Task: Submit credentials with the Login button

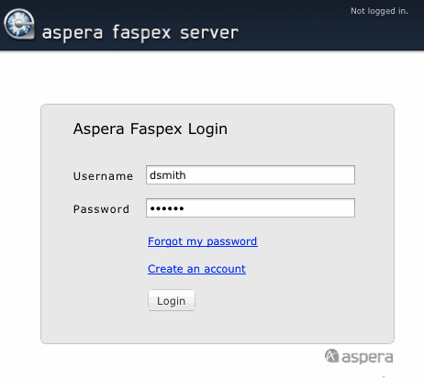Action: coord(172,301)
